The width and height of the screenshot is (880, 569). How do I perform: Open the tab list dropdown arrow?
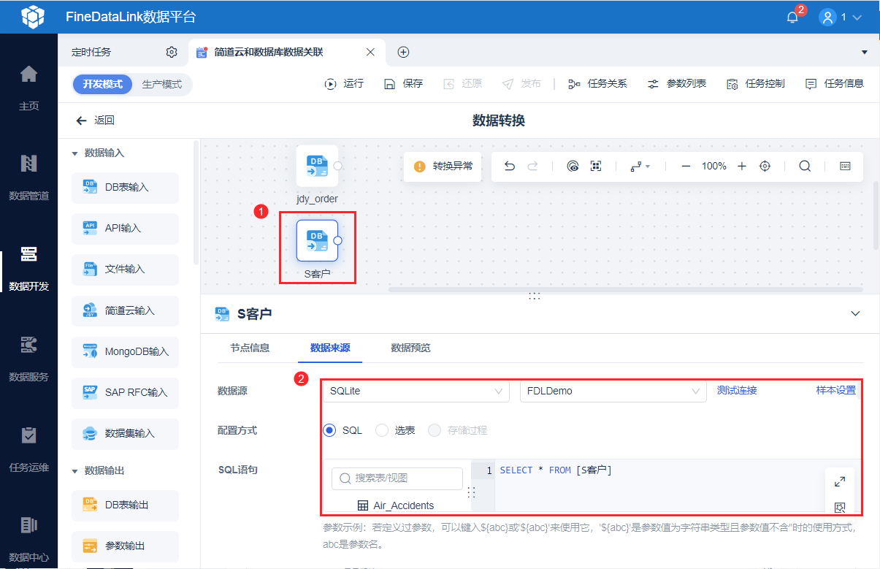865,53
